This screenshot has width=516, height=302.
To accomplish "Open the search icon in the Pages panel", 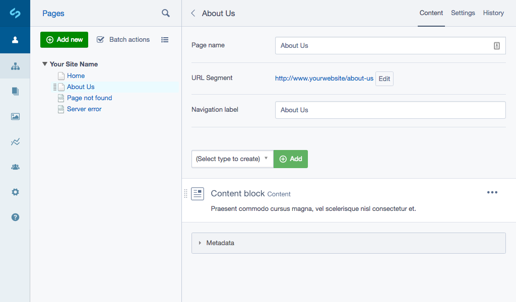I will (x=166, y=13).
